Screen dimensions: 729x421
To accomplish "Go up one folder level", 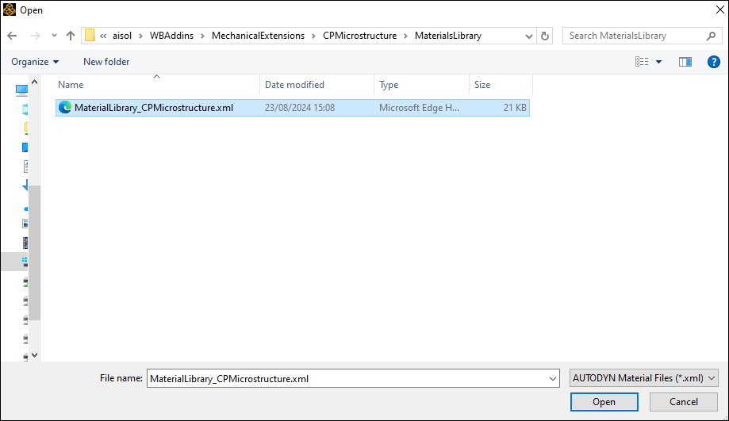I will [71, 36].
